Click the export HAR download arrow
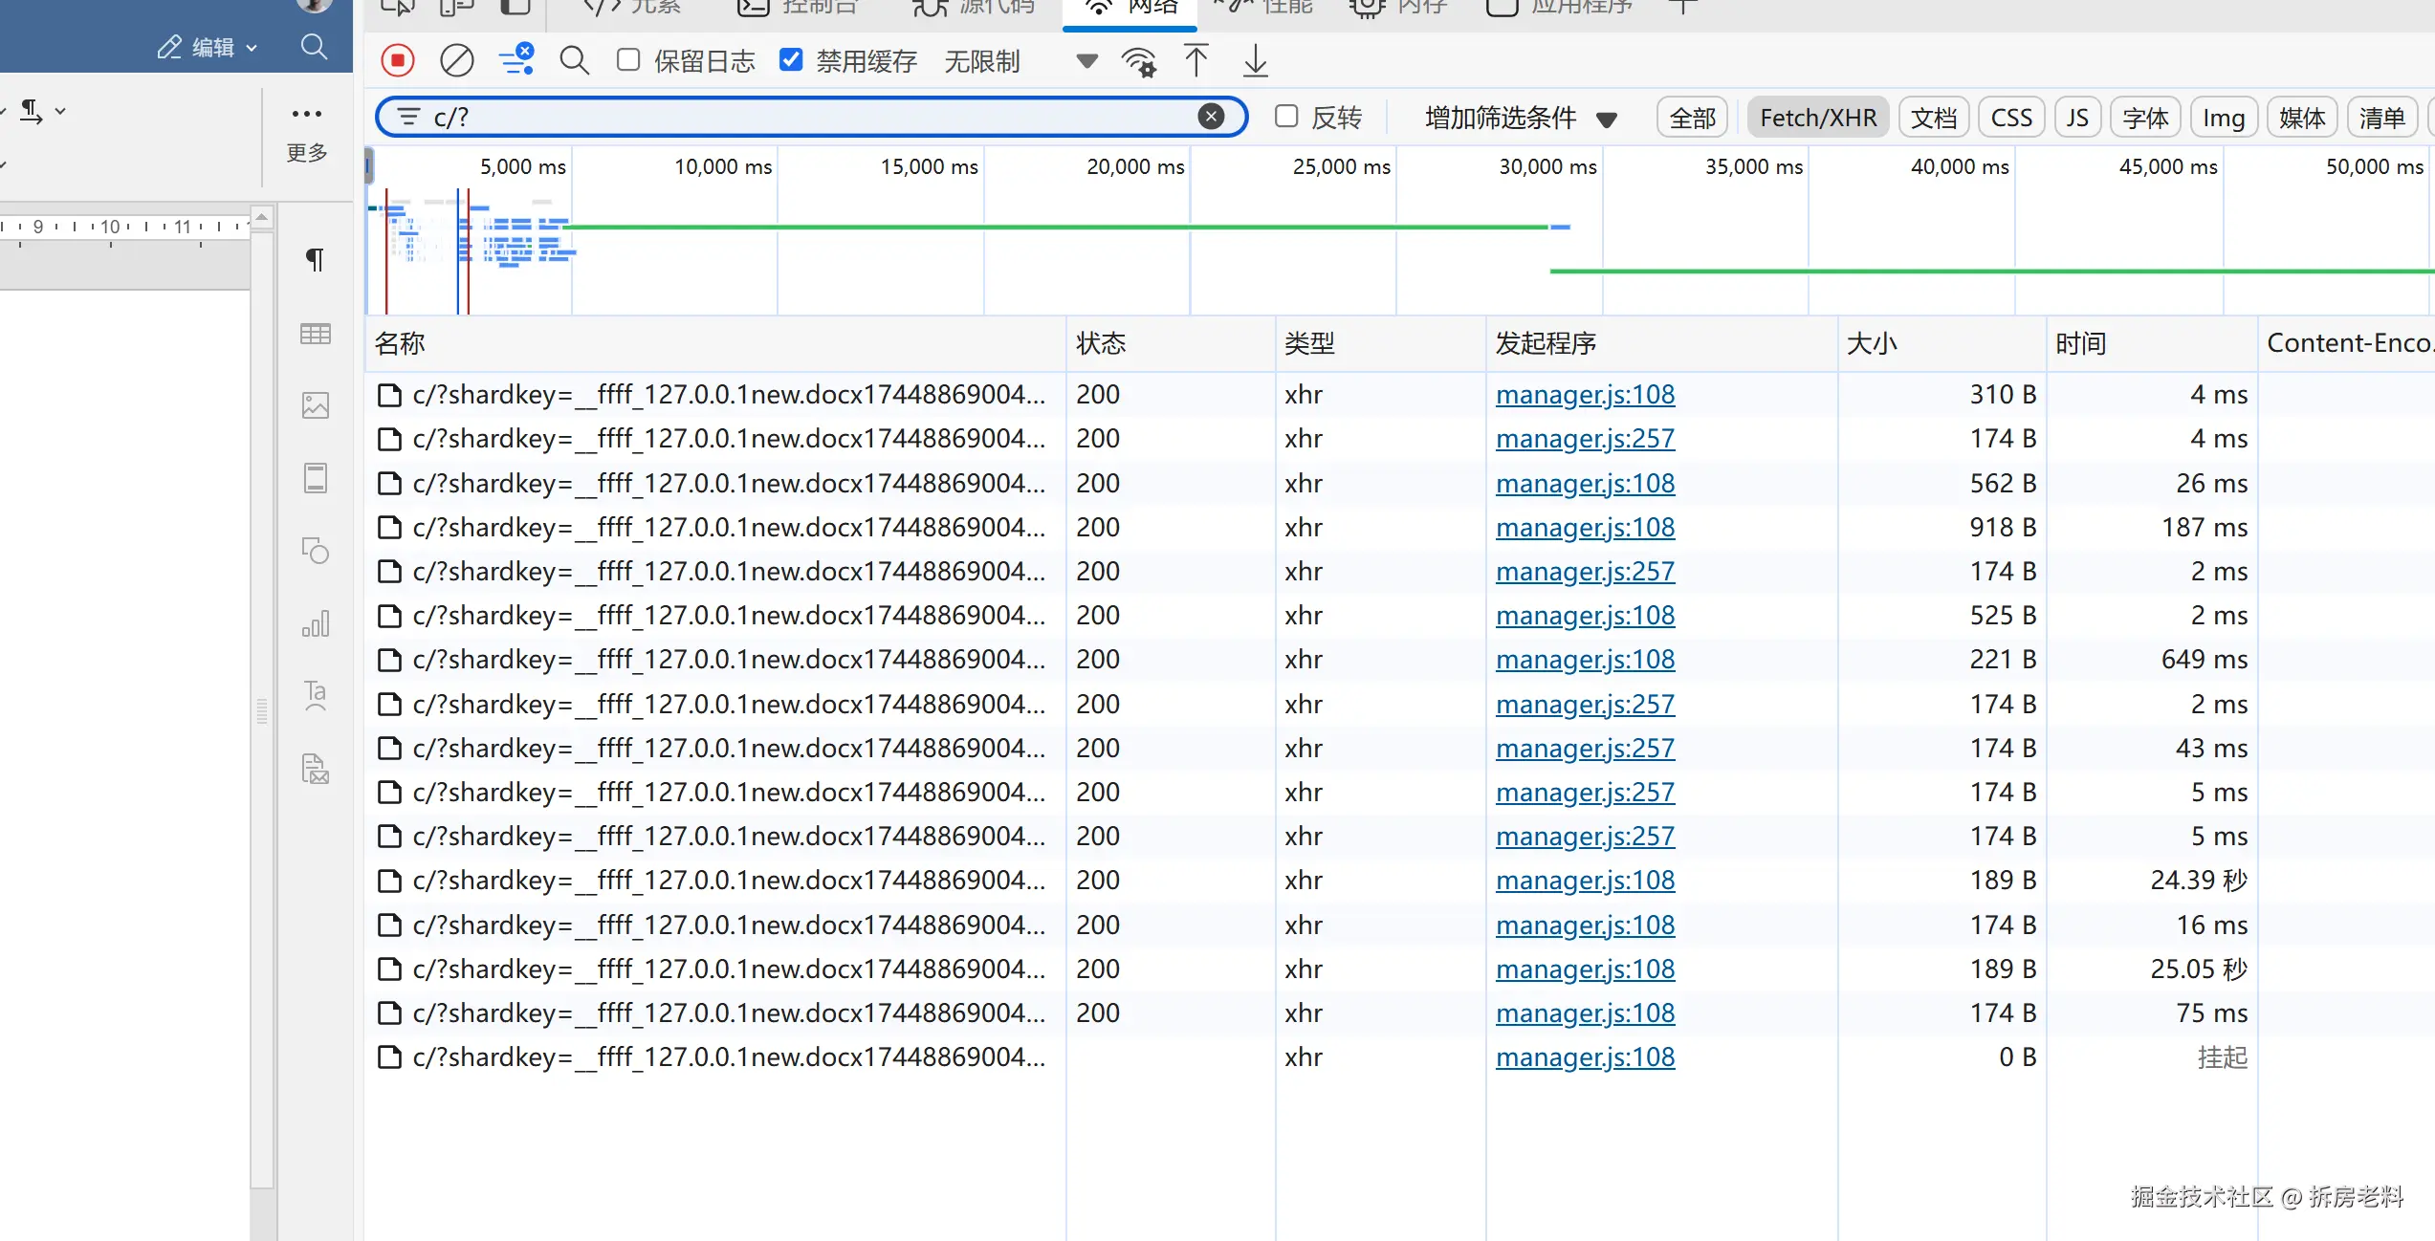 1255,61
